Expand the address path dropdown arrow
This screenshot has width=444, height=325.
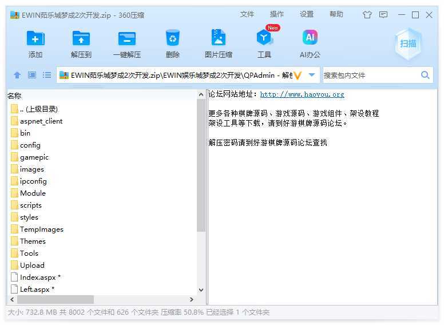(312, 75)
